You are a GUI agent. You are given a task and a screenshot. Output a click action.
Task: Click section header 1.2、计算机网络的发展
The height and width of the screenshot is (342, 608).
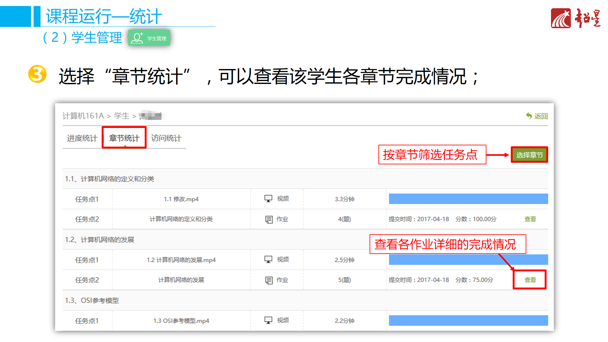click(99, 240)
